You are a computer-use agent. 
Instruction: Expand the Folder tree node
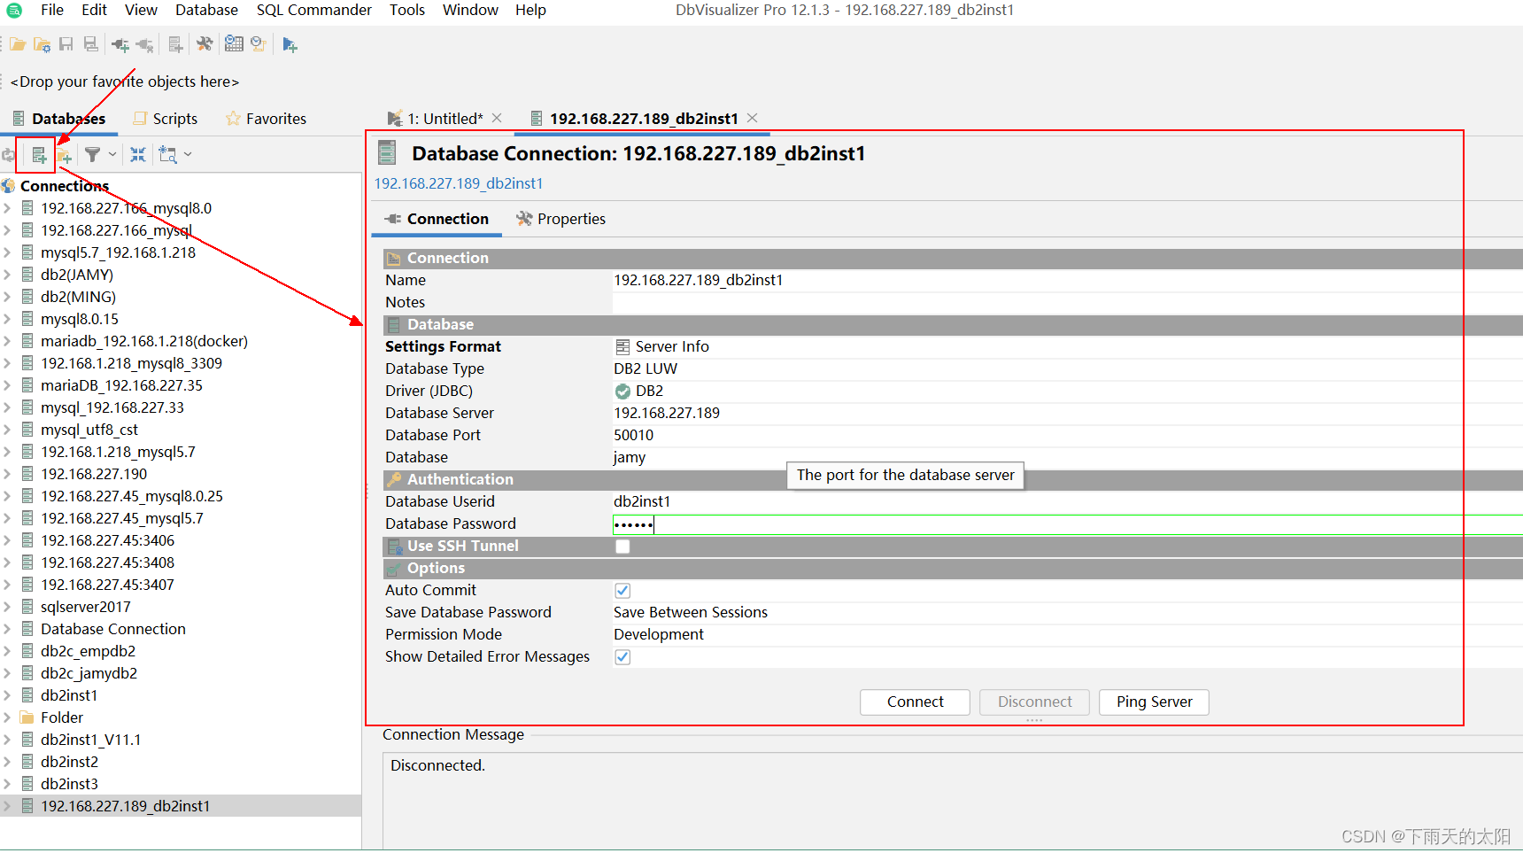coord(7,717)
